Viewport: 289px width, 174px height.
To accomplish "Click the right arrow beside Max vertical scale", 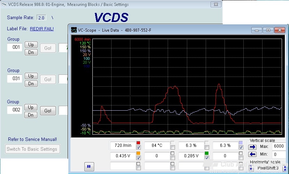I will coord(252,147).
